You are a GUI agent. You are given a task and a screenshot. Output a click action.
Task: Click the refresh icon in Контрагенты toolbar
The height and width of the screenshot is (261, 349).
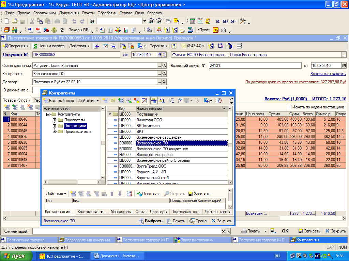tap(219, 101)
